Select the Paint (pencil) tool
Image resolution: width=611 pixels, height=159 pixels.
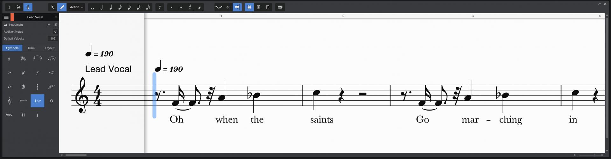[62, 7]
